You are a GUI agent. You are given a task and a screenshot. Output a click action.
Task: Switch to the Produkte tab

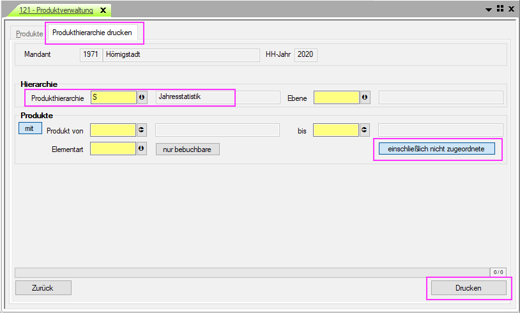(x=30, y=33)
